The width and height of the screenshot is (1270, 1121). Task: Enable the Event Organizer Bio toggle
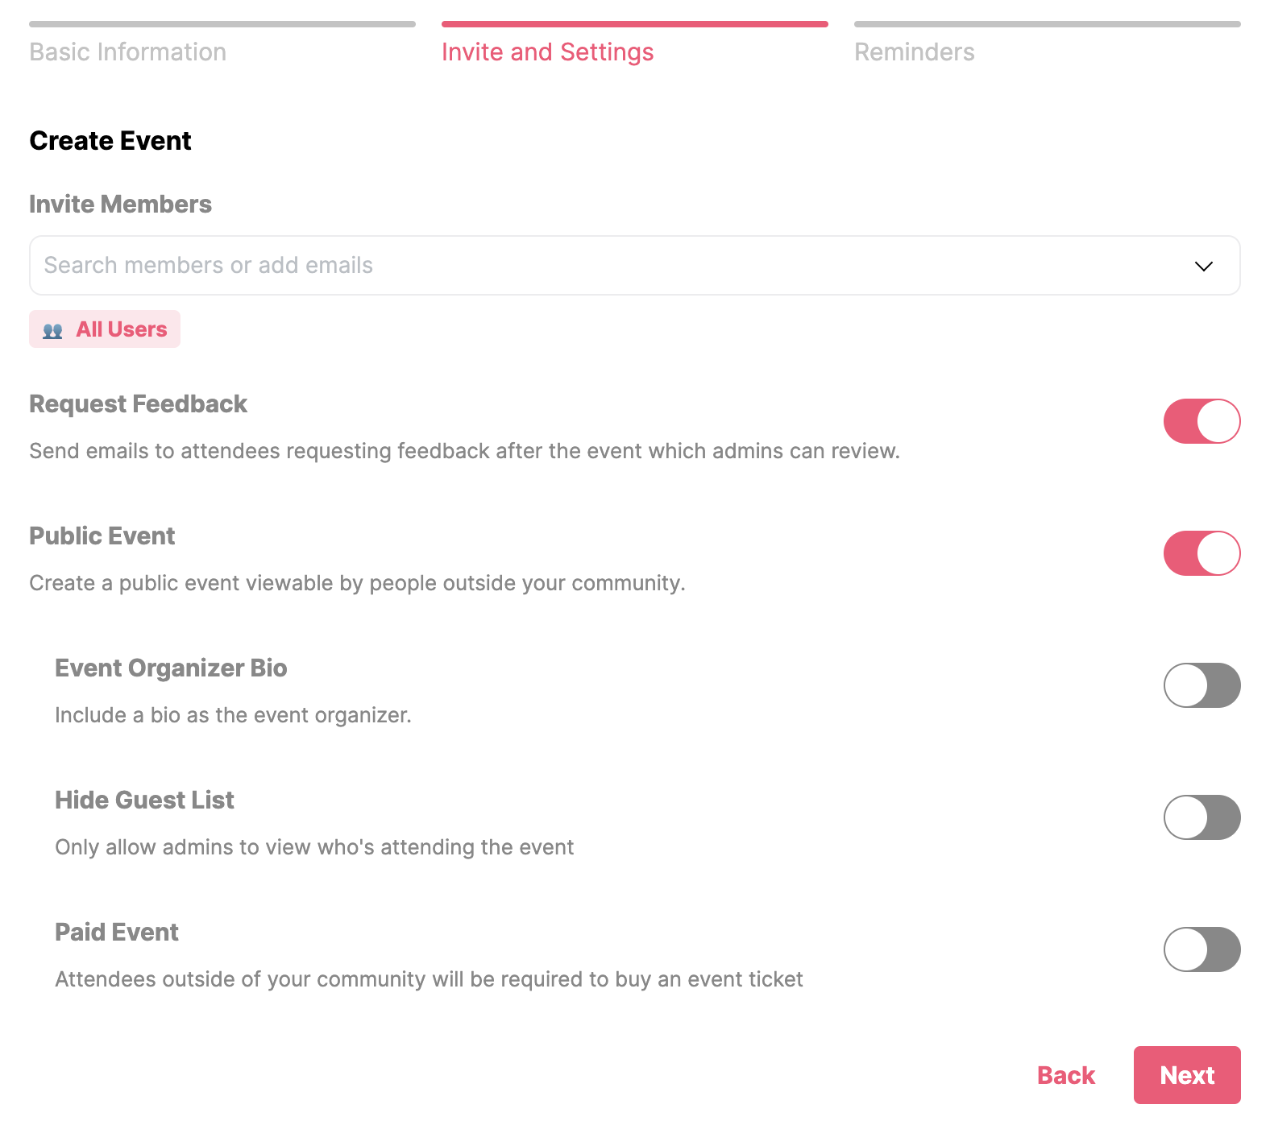[x=1202, y=685]
